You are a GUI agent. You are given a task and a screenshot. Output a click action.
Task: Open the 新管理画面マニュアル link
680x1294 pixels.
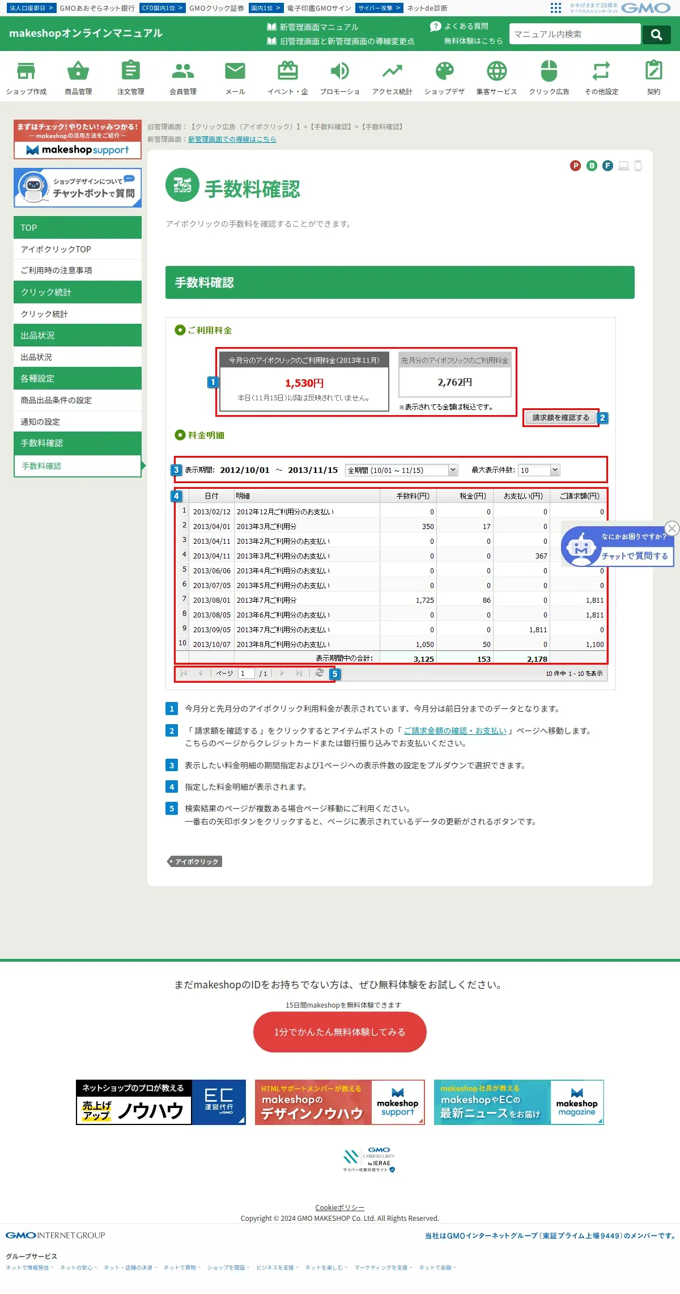tap(313, 27)
